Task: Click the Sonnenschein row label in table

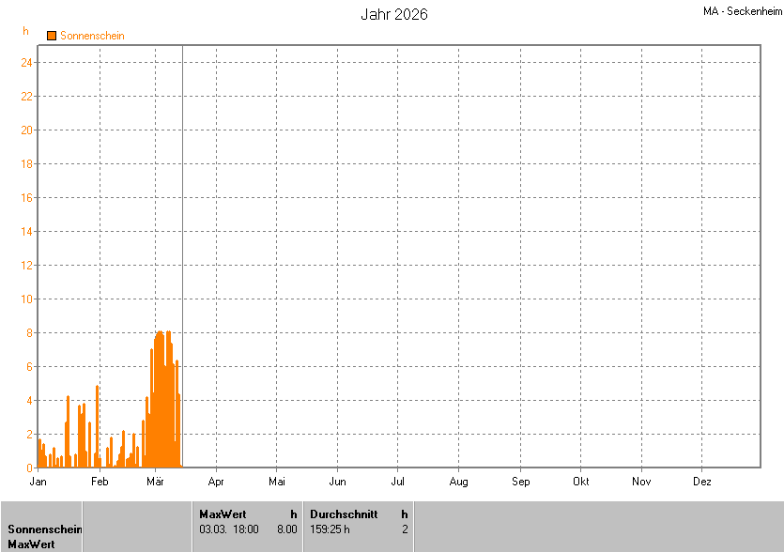Action: 44,529
